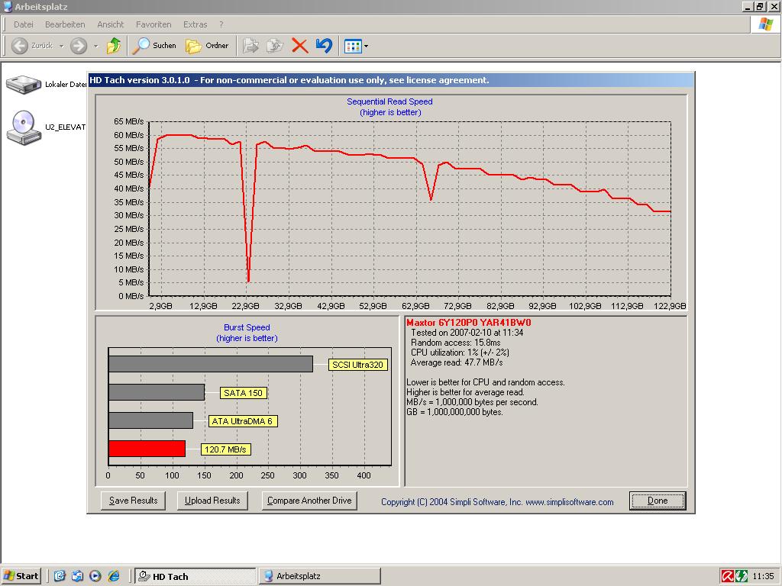782x586 pixels.
Task: Click the Random access: 15.8ms text
Action: (x=455, y=343)
